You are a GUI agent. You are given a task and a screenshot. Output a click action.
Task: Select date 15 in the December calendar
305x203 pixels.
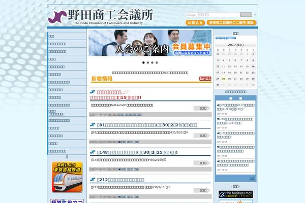[x=247, y=66]
